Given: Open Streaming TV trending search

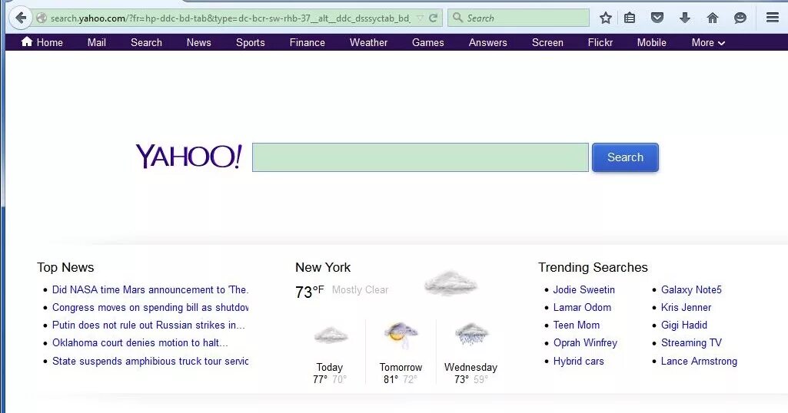Looking at the screenshot, I should pyautogui.click(x=691, y=342).
